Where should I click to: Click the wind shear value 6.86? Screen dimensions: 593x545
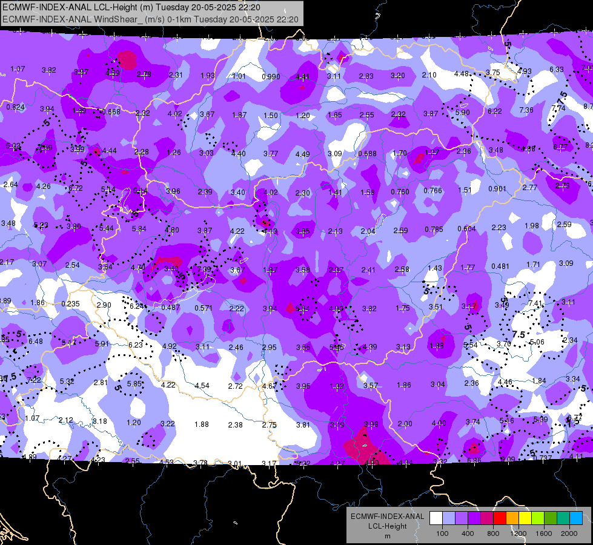tap(474, 460)
